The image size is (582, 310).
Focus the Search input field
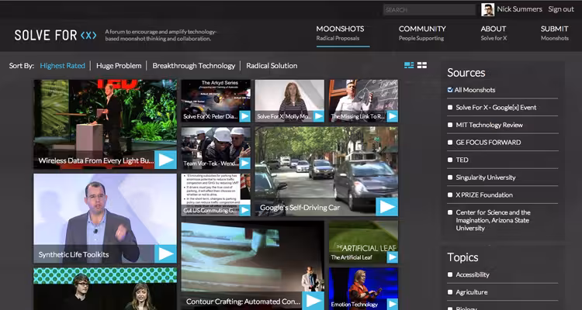point(429,9)
